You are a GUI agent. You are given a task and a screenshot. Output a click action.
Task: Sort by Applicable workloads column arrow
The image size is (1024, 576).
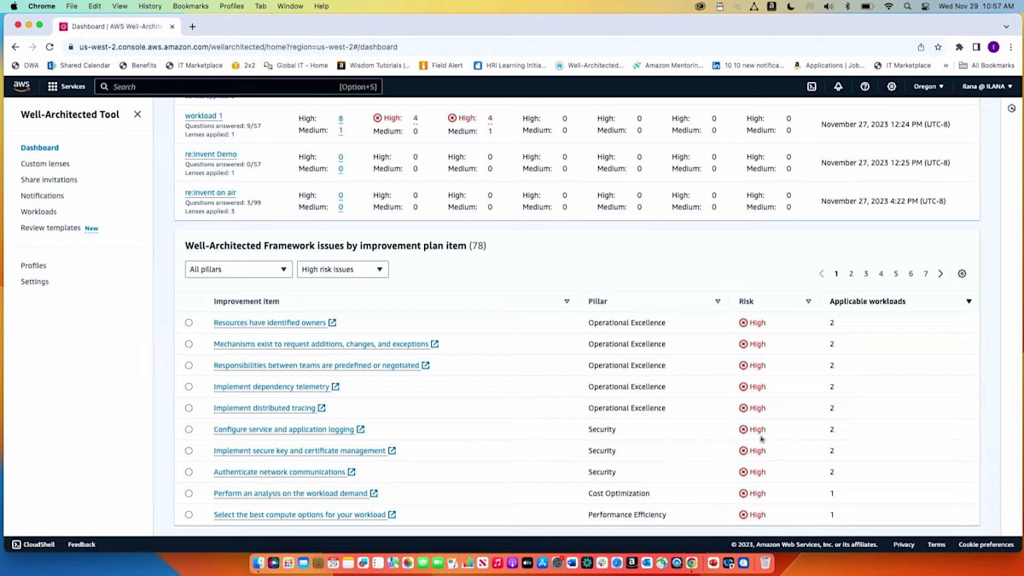(969, 301)
